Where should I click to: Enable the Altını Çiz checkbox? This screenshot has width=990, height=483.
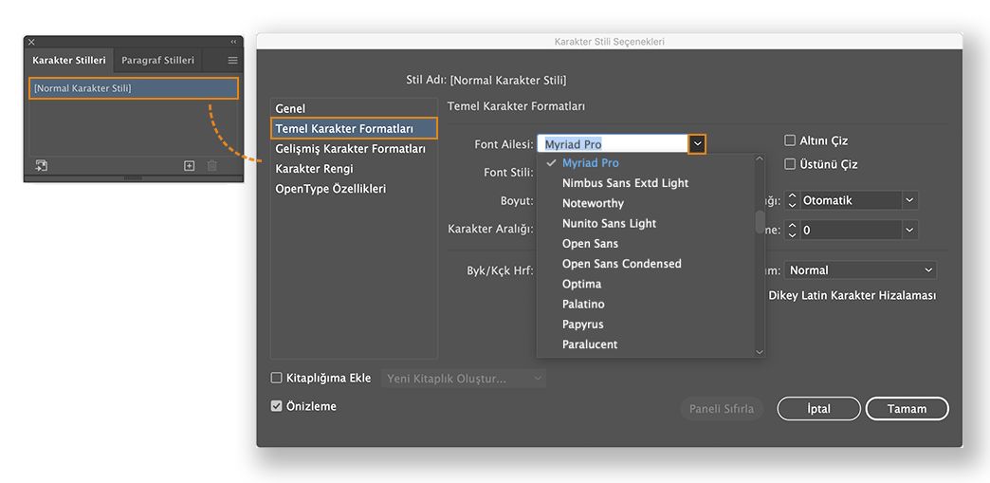pyautogui.click(x=790, y=140)
